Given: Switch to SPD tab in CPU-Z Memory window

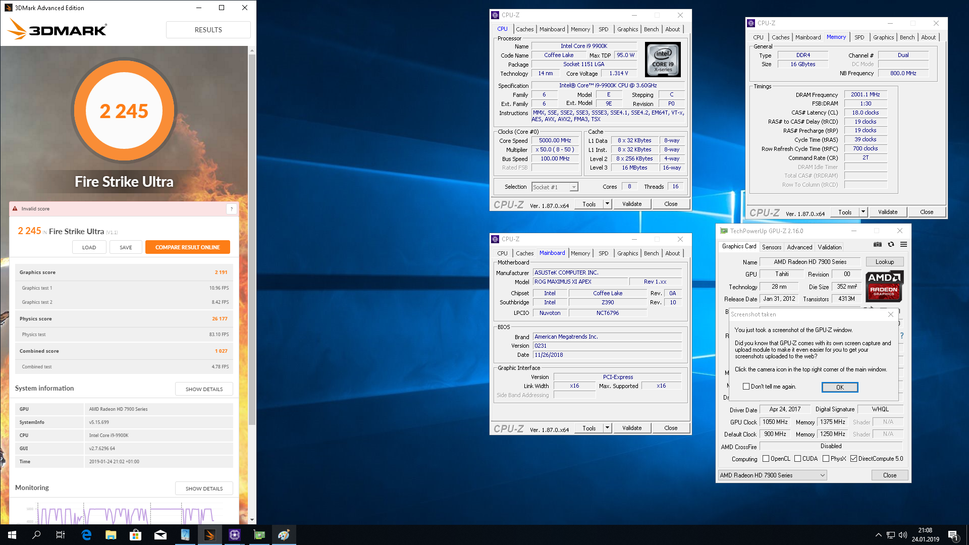Looking at the screenshot, I should [859, 37].
